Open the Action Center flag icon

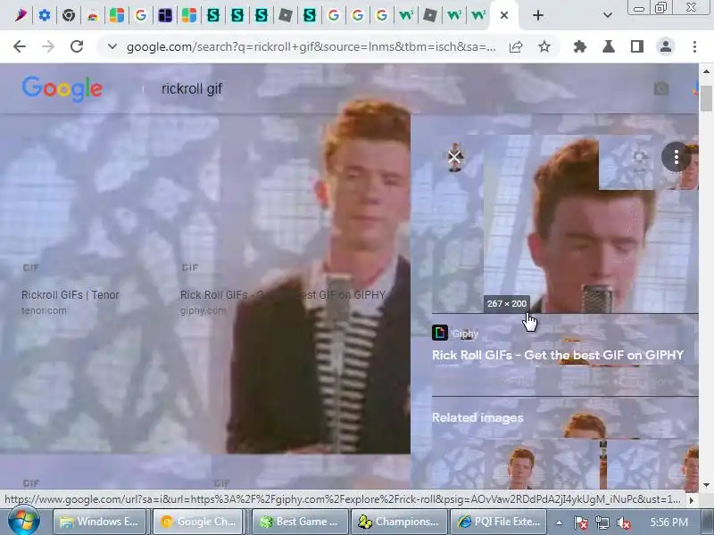[x=580, y=523]
